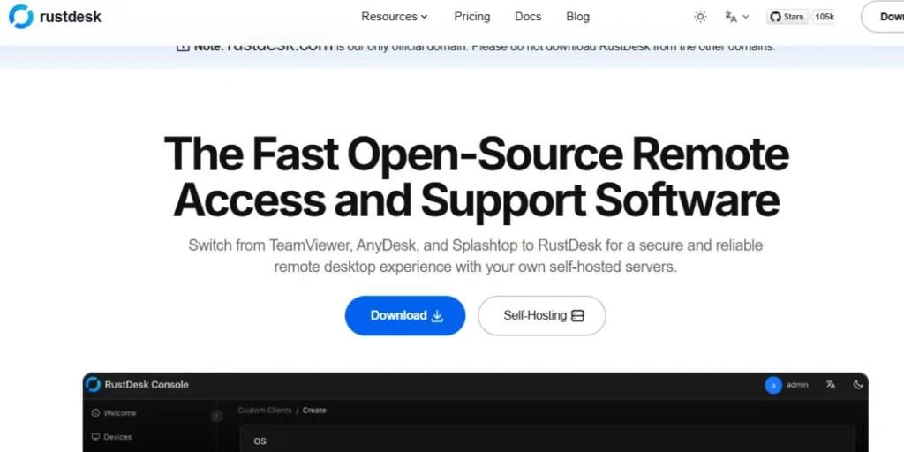Toggle console dark mode moon icon

click(858, 385)
